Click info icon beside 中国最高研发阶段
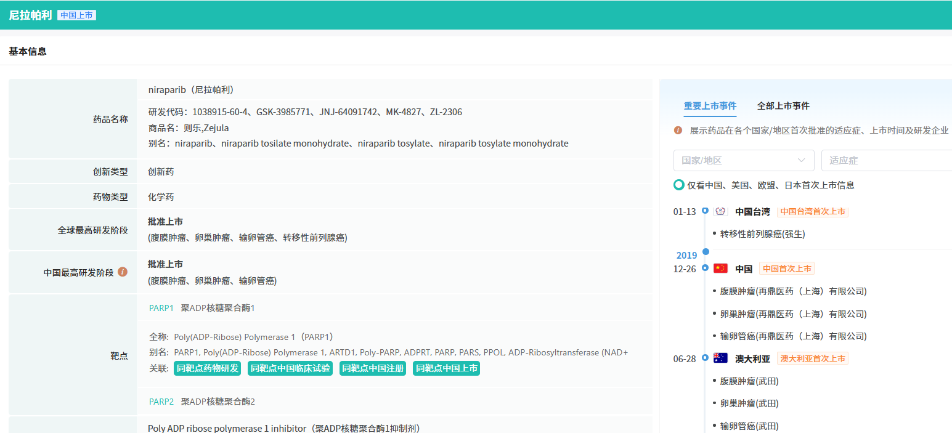The width and height of the screenshot is (952, 433). (x=123, y=272)
